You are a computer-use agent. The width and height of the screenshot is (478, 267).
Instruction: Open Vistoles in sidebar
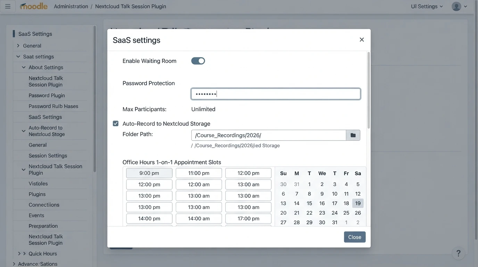[x=38, y=184]
